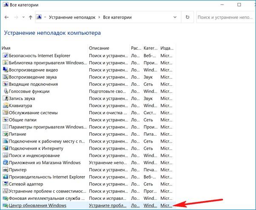Refresh the troubleshooting list

(x=188, y=17)
